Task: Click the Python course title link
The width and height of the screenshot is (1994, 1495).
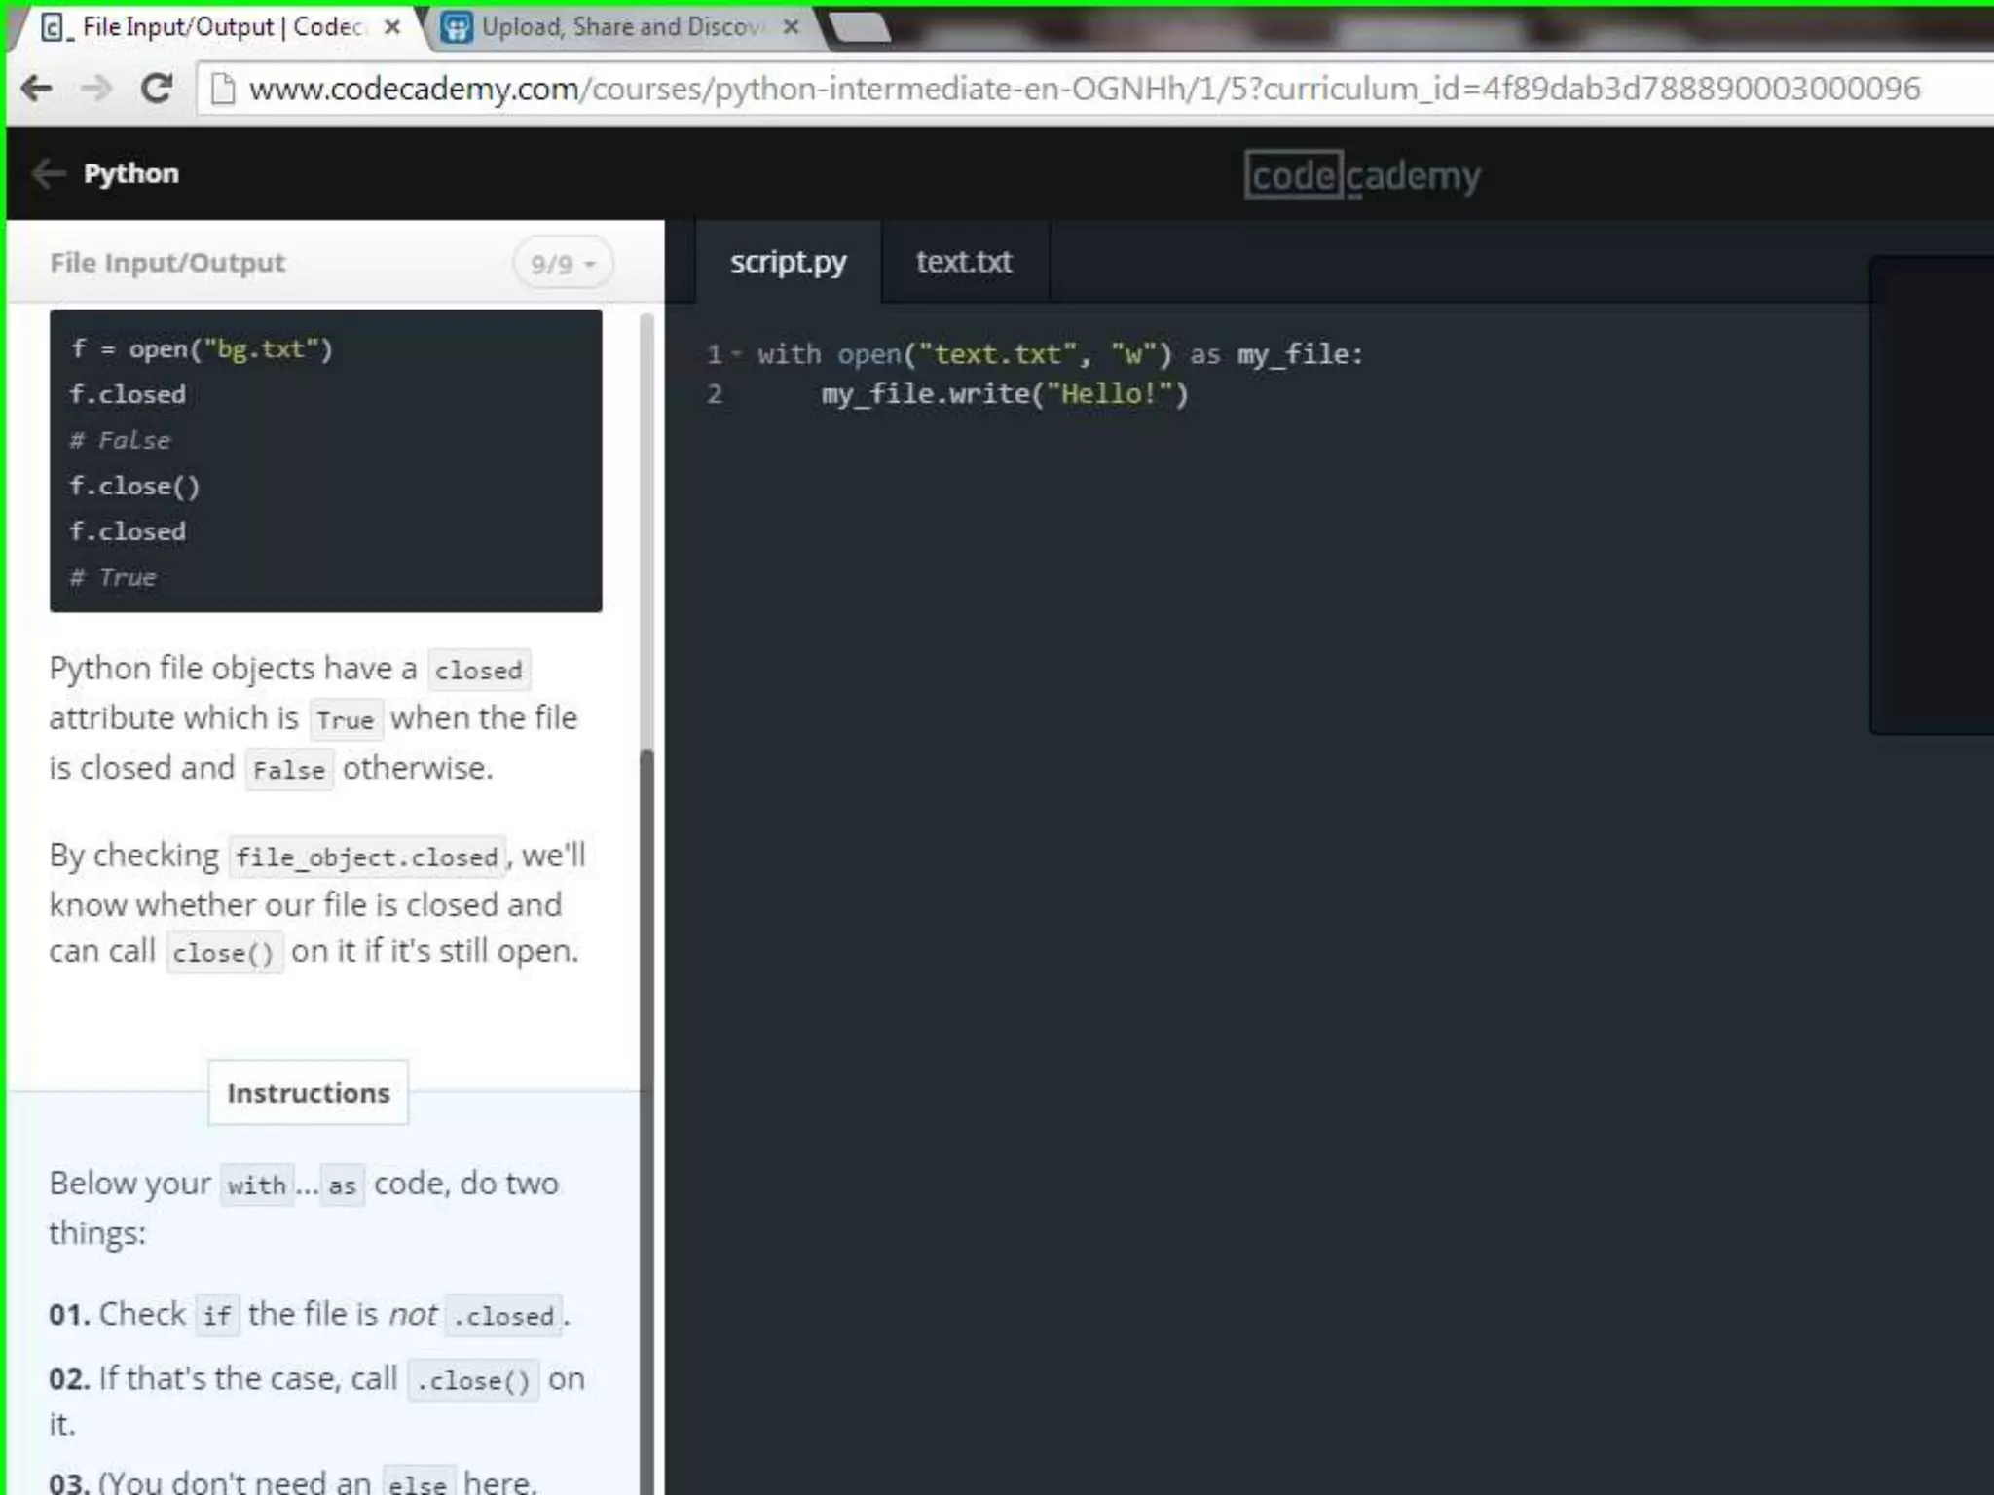Action: click(x=131, y=174)
